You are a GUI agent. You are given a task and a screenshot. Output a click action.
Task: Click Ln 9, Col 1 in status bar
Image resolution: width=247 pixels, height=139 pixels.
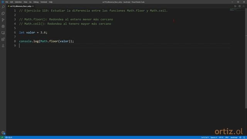pyautogui.click(x=205, y=137)
